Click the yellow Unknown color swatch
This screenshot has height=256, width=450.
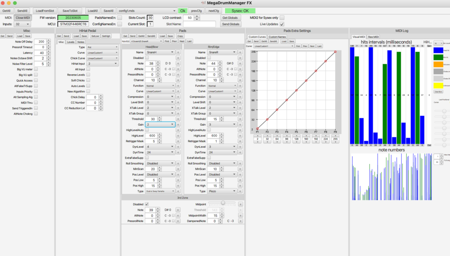[438, 86]
